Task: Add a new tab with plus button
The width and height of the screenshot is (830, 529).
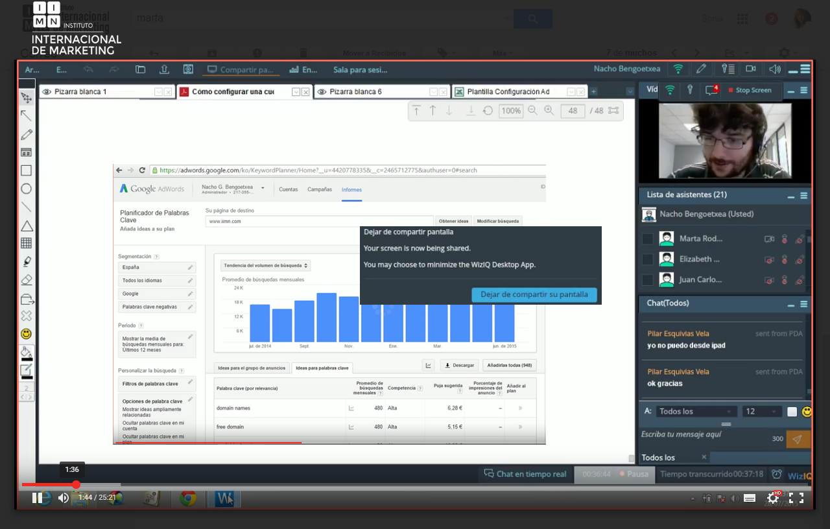Action: click(x=593, y=92)
